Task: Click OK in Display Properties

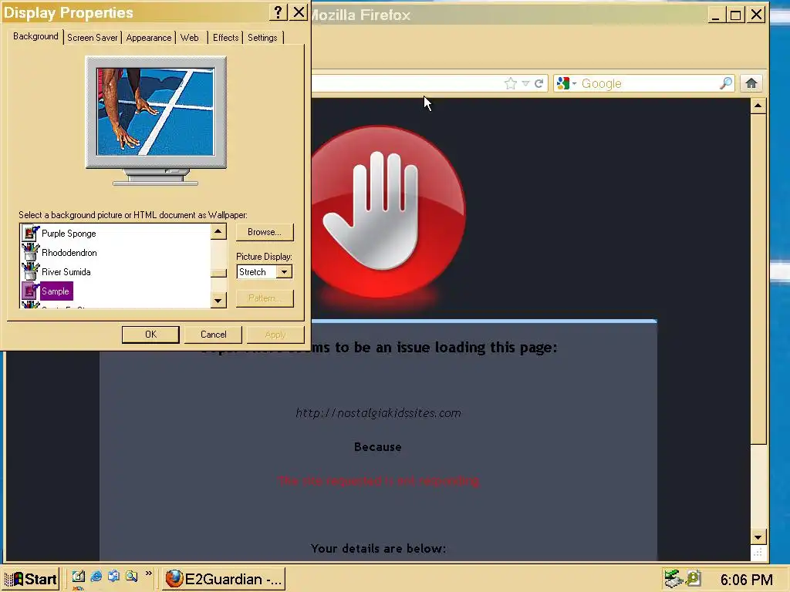Action: [x=150, y=335]
